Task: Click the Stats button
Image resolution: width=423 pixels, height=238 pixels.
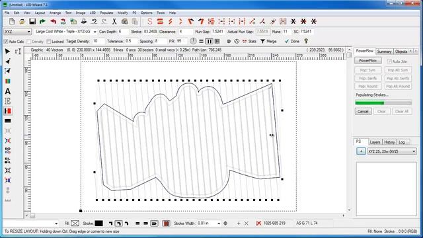Action: pos(249,41)
